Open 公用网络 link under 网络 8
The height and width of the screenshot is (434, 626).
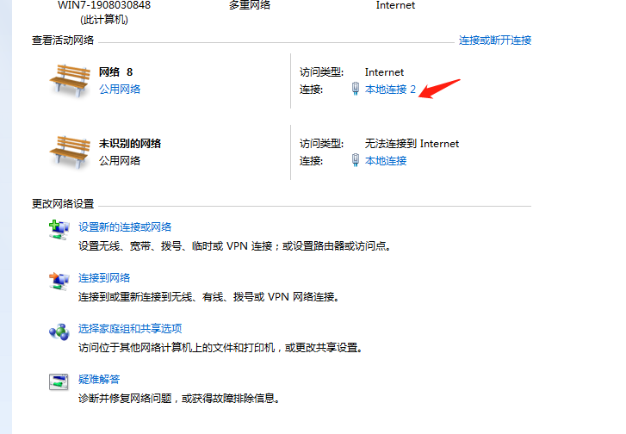click(x=120, y=90)
